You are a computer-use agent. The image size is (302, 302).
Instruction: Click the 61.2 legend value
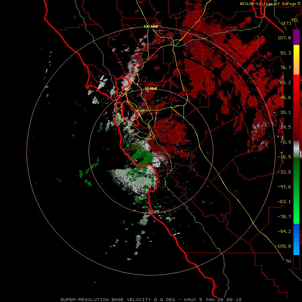(x=286, y=83)
